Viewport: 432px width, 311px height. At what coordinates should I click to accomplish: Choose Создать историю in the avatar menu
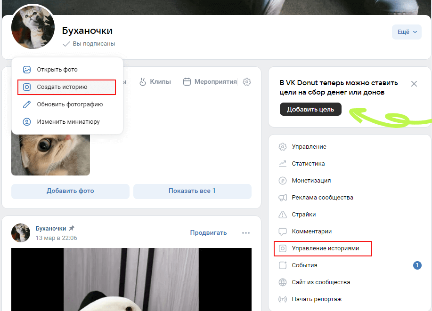tap(67, 87)
